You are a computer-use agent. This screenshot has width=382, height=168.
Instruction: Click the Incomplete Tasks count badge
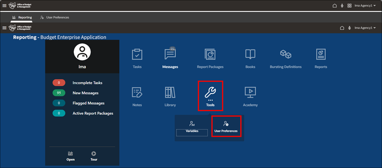pos(59,83)
